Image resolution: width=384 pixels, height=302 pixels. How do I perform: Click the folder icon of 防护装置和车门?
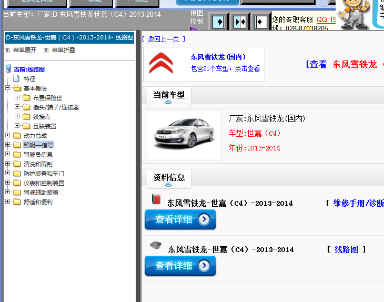17,174
